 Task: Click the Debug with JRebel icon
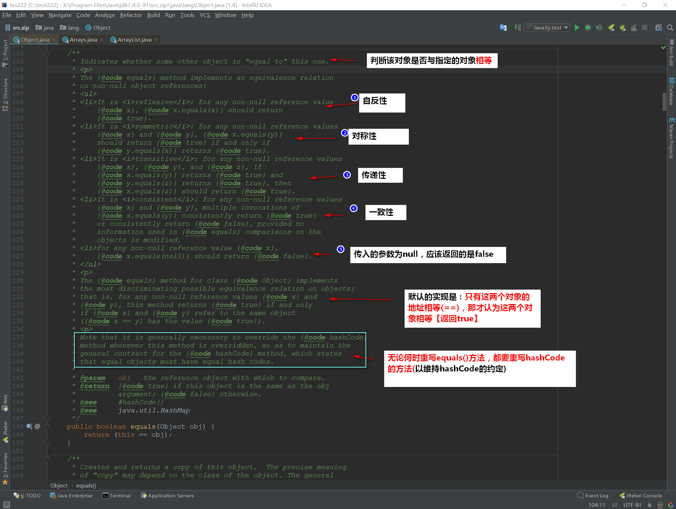coord(622,28)
